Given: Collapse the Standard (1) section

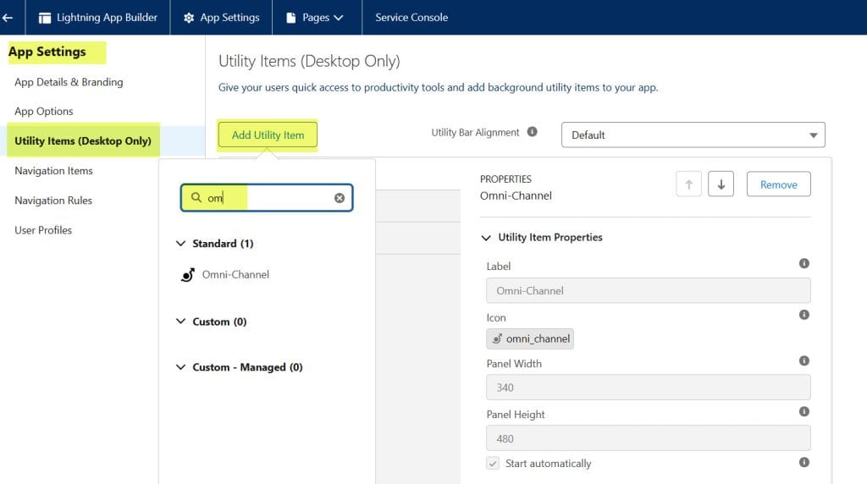Looking at the screenshot, I should pyautogui.click(x=181, y=243).
